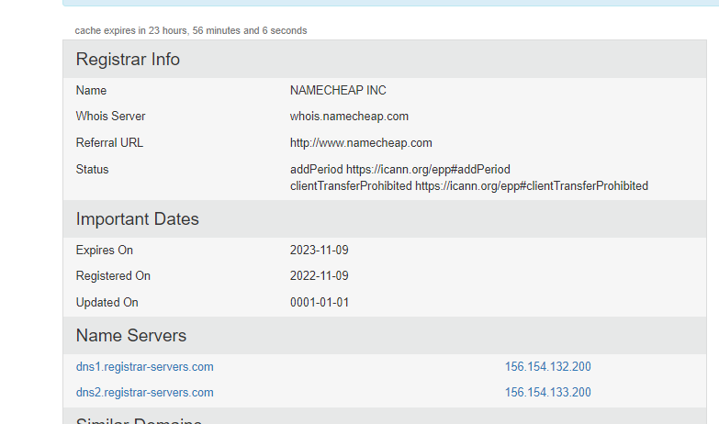Select updated date 0001-01-01
Screen dimensions: 719x424
click(x=320, y=303)
